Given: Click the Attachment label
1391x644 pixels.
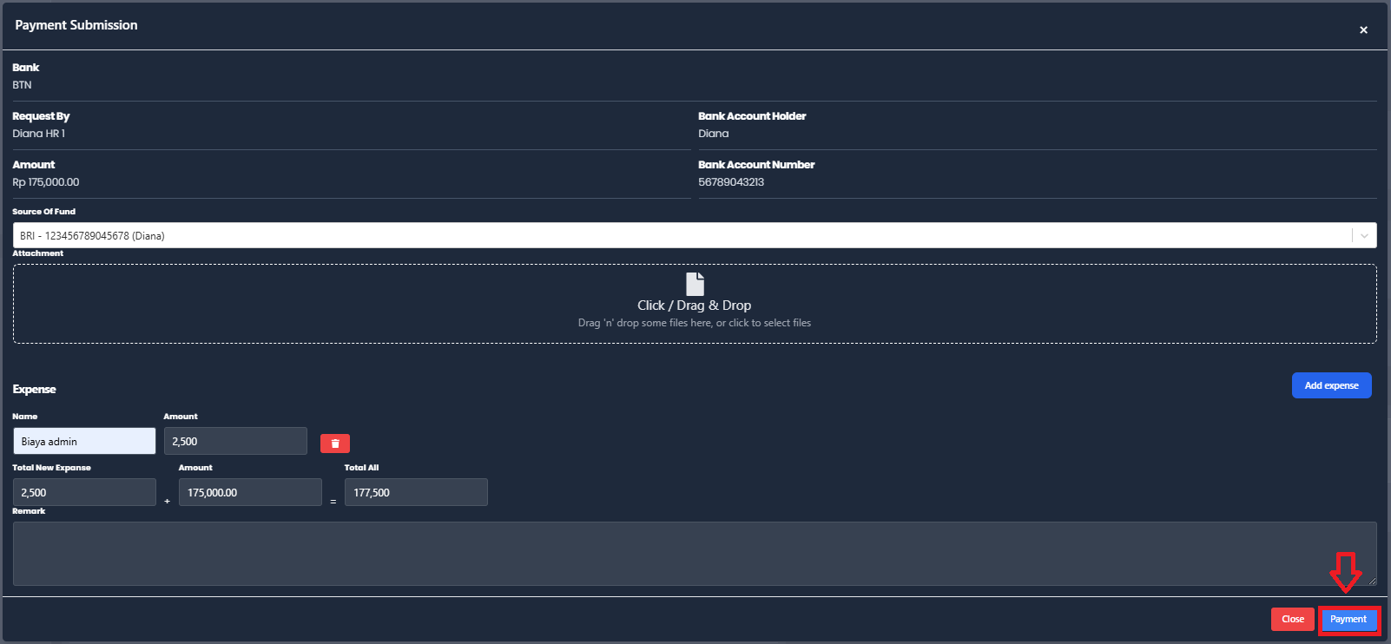Looking at the screenshot, I should coord(37,253).
